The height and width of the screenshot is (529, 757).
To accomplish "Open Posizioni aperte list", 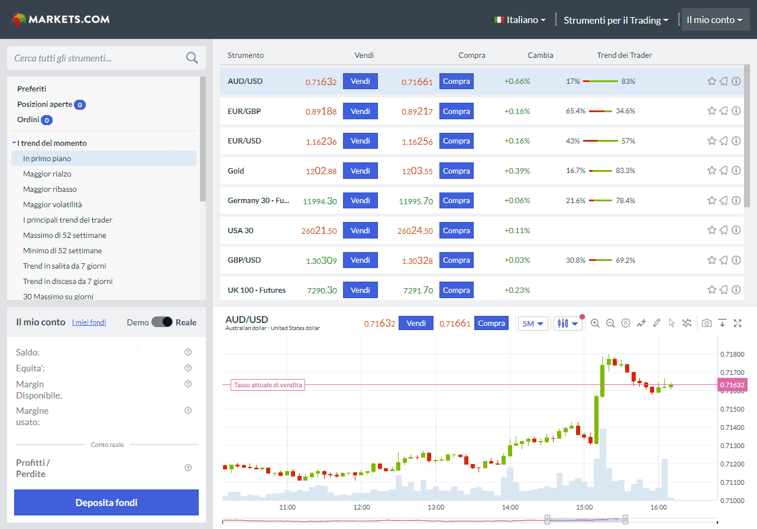I will [51, 105].
